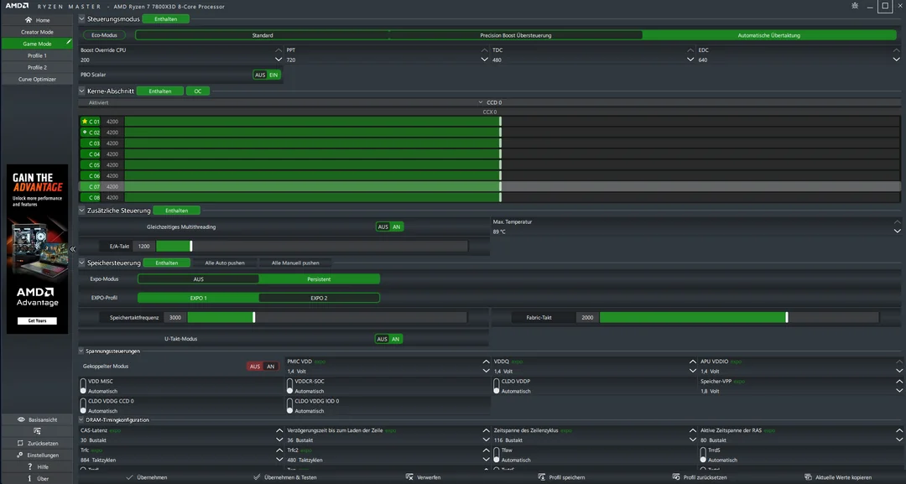Open the Curve Optimizer page

(x=37, y=79)
